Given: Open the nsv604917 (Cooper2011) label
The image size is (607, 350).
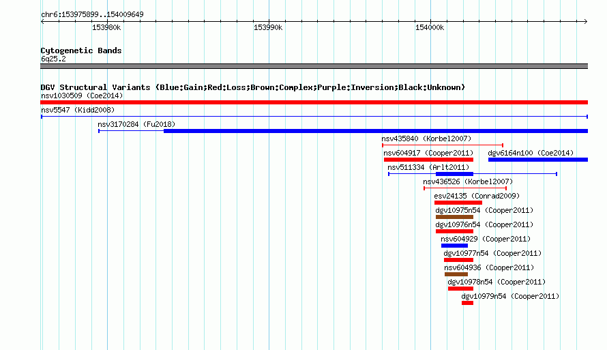Looking at the screenshot, I should [428, 153].
